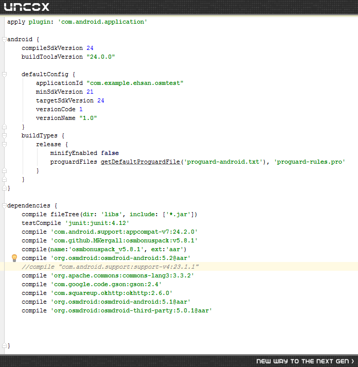Click targetSdkVersion value 24
Viewport: 358px width, 367px height.
click(x=101, y=101)
